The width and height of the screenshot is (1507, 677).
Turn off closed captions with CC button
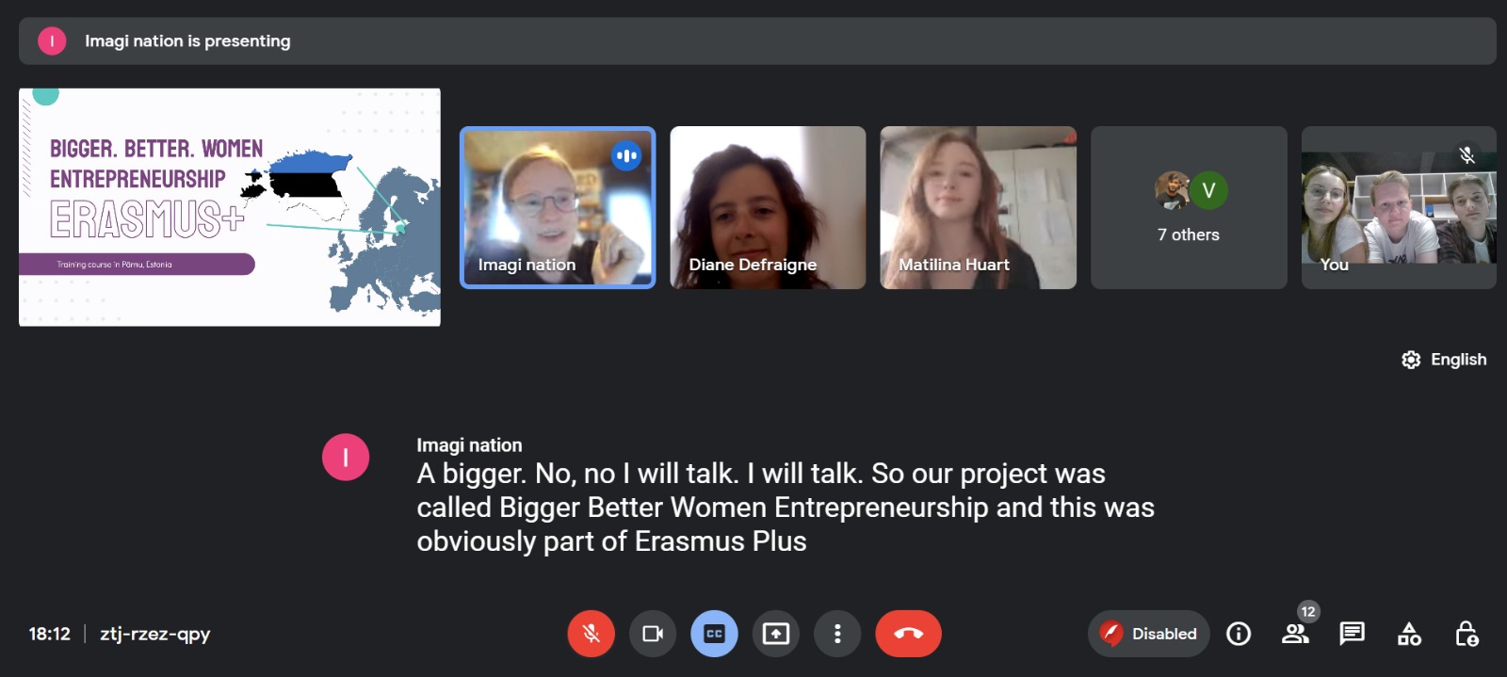(714, 634)
